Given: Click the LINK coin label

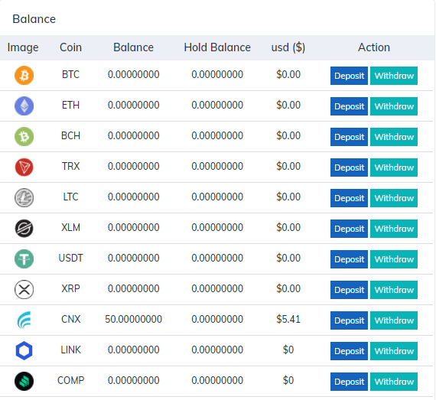Looking at the screenshot, I should 70,350.
